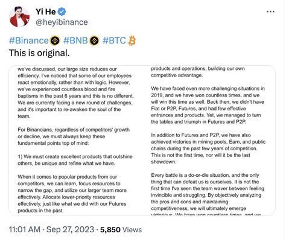Open the right column of the attached letter image

pyautogui.click(x=209, y=140)
